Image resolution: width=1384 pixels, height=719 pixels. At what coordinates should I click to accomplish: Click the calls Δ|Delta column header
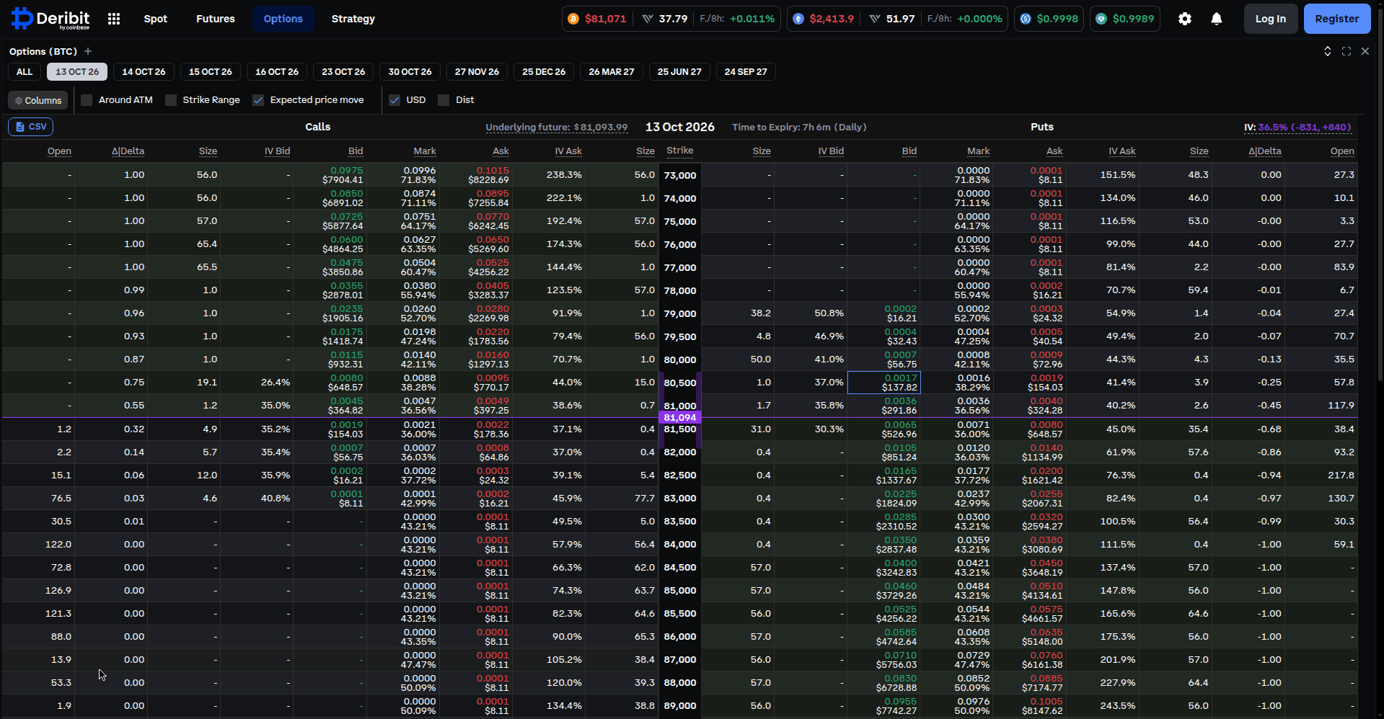point(128,151)
